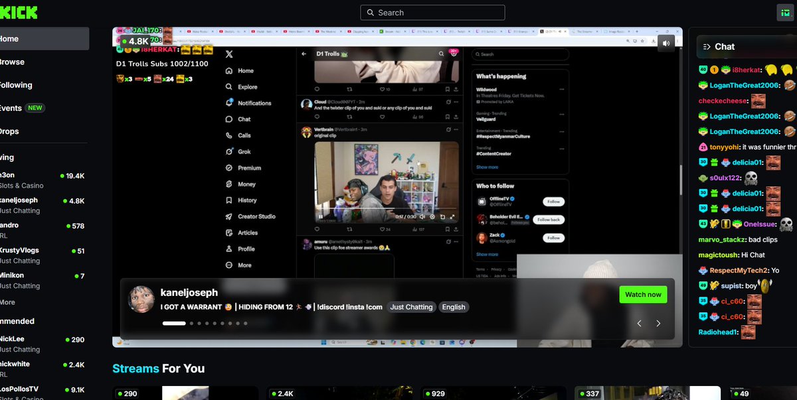The height and width of the screenshot is (400, 797).
Task: Jump to the last carousel dot
Action: [246, 324]
